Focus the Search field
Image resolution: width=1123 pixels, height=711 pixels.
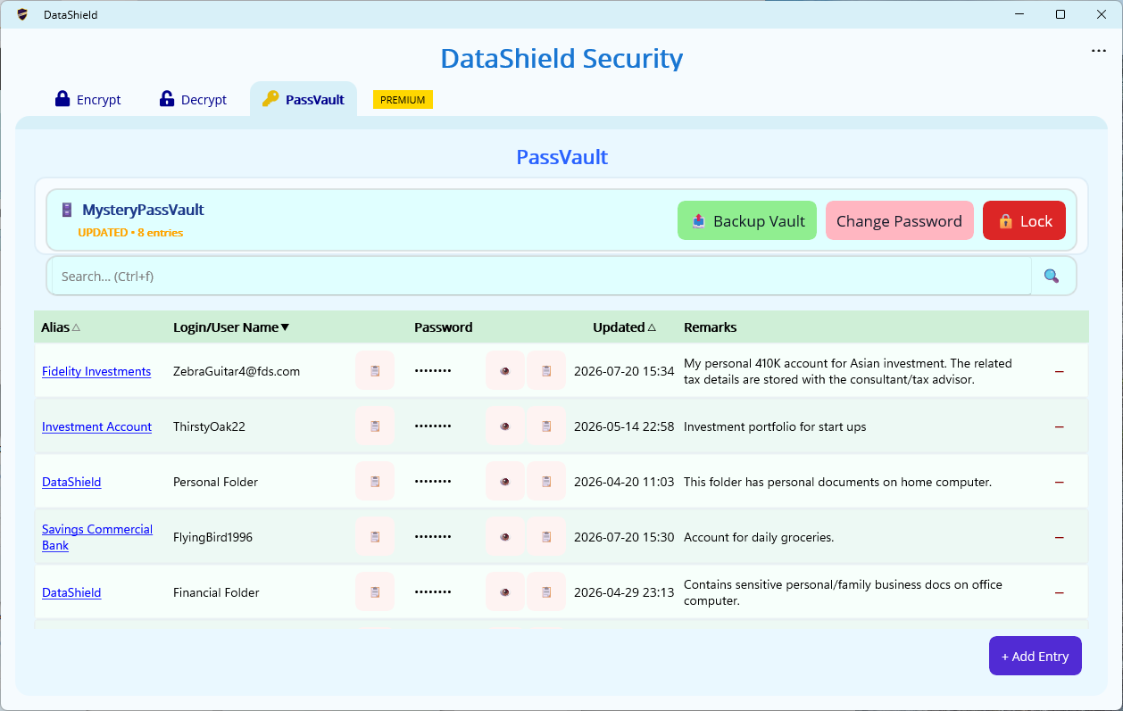pyautogui.click(x=541, y=277)
